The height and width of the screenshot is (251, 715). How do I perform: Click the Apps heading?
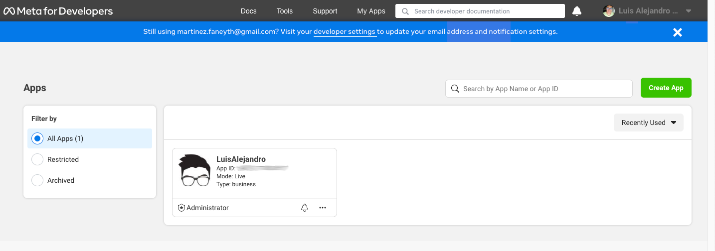35,88
